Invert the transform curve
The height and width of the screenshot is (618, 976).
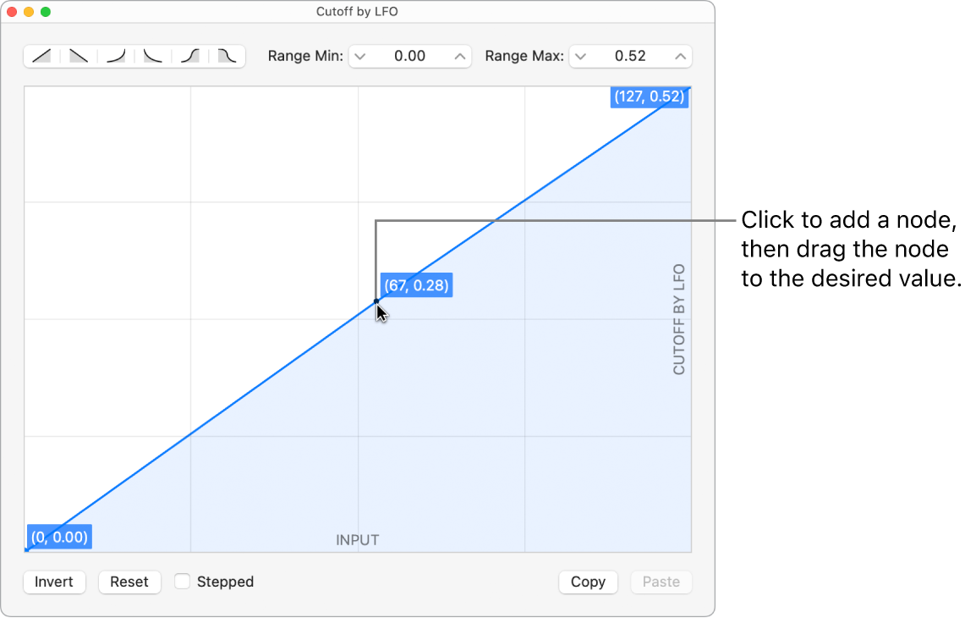(54, 582)
